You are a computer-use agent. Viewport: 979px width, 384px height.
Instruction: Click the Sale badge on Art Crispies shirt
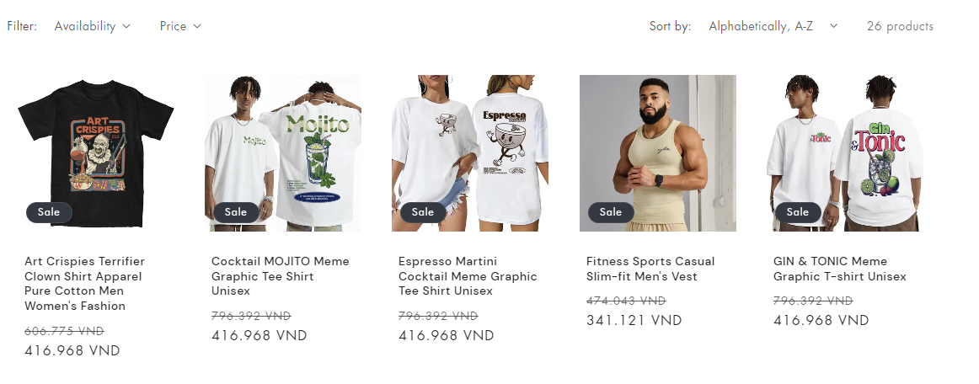(49, 212)
